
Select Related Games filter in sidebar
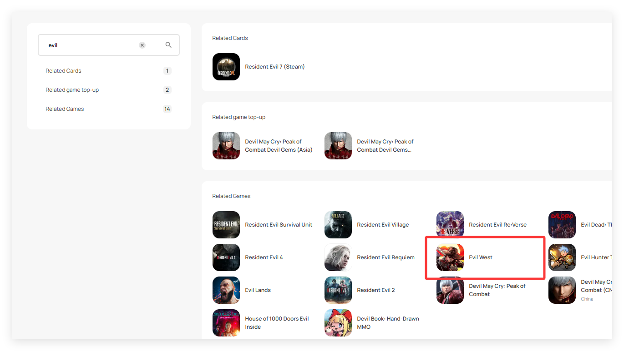coord(65,109)
